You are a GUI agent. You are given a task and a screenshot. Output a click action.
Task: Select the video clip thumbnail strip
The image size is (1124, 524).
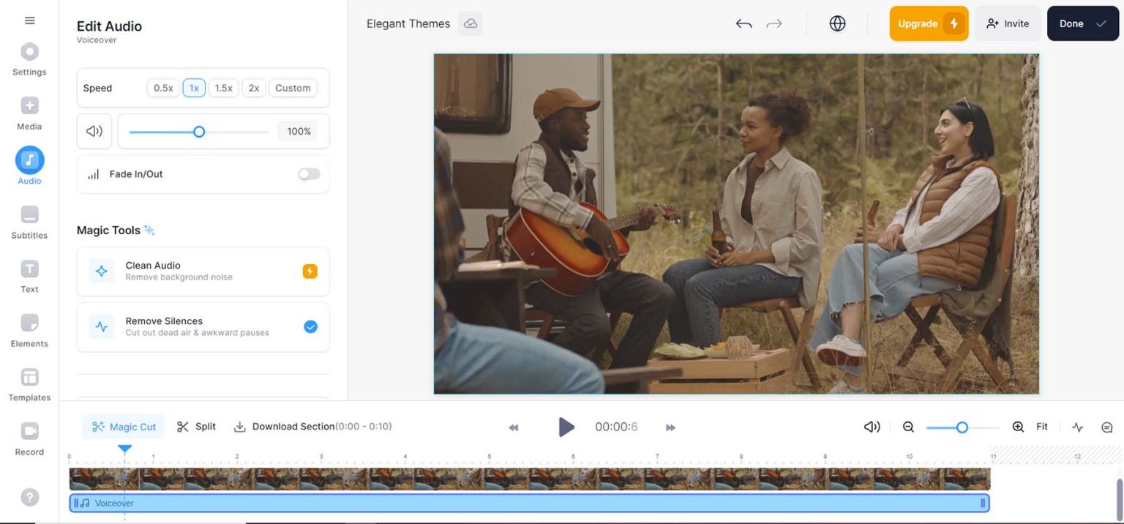529,479
